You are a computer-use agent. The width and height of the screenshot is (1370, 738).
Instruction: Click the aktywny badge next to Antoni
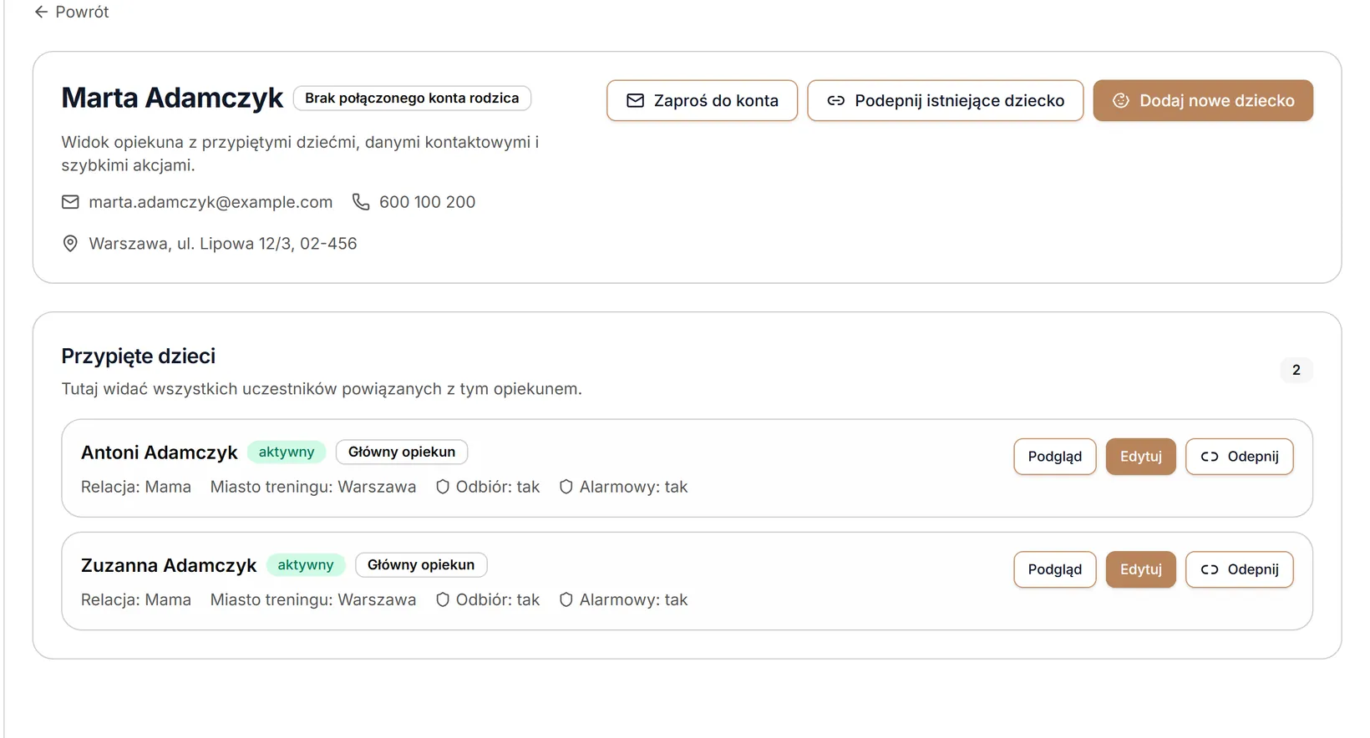point(287,452)
